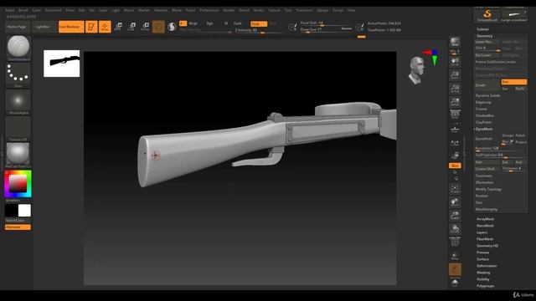Screen dimensions: 536x301
Task: Toggle the Alternate color button
Action: 18,227
